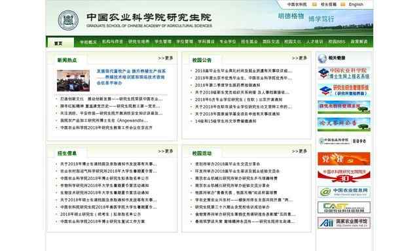The image size is (419, 251).
Task: Open 环发所举办2018届毕业生座谈 item
Action: pos(237,171)
